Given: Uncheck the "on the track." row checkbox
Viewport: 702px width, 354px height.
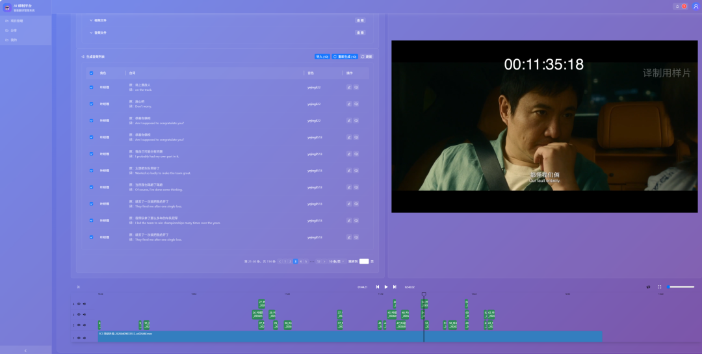Looking at the screenshot, I should point(92,87).
